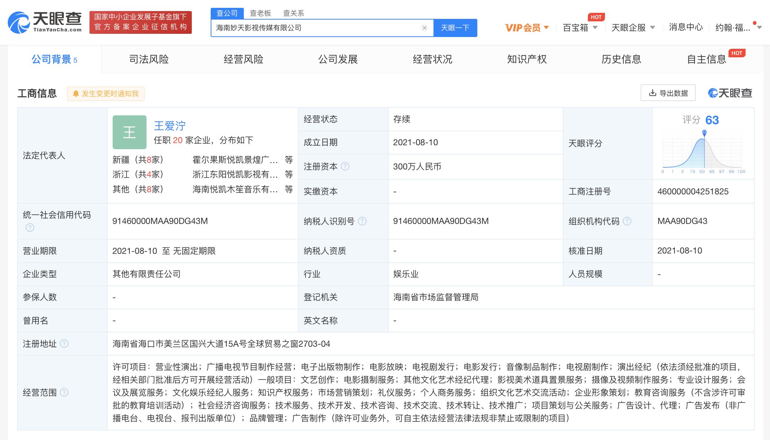The image size is (770, 440).
Task: Open 海南悦凯木笙音乐有 company link
Action: [x=235, y=189]
